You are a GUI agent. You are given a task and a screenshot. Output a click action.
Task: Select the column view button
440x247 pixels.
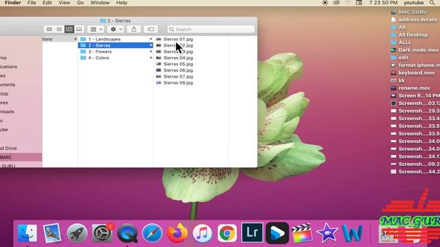[x=69, y=29]
